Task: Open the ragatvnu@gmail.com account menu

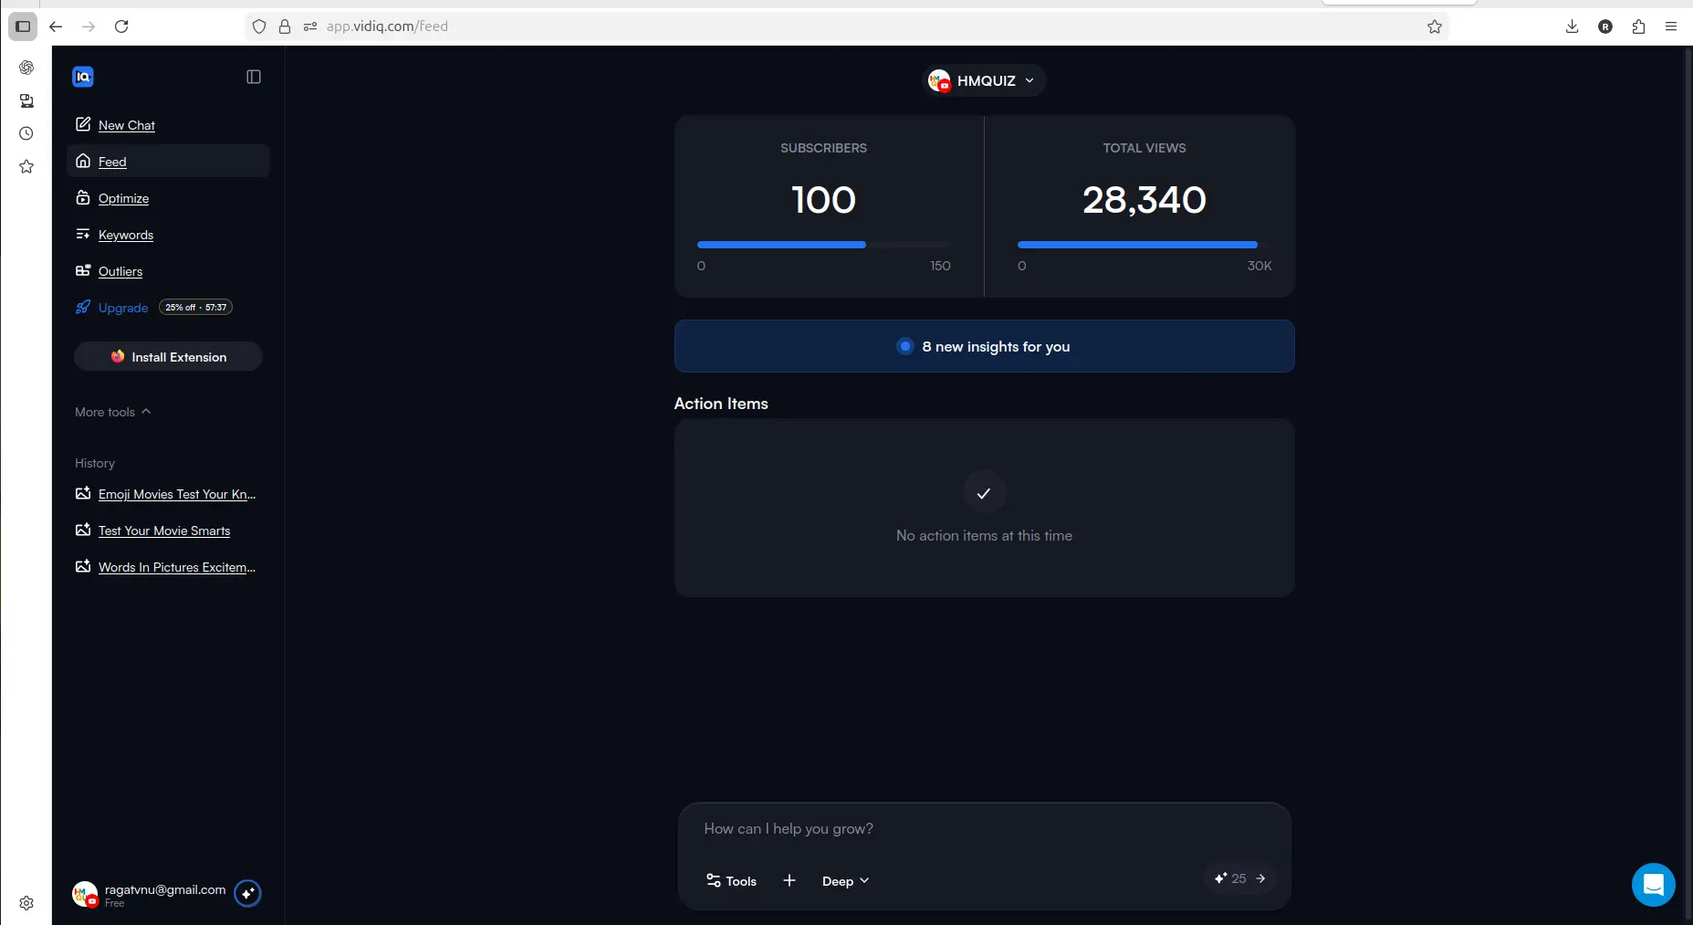Action: point(150,894)
